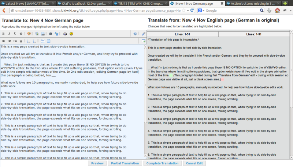
Task: Click the blue document box icon
Action: point(49,41)
